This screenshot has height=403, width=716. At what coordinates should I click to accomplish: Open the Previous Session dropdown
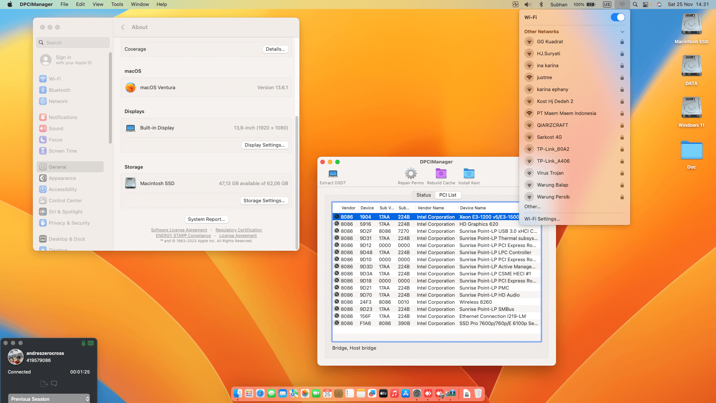(x=49, y=399)
